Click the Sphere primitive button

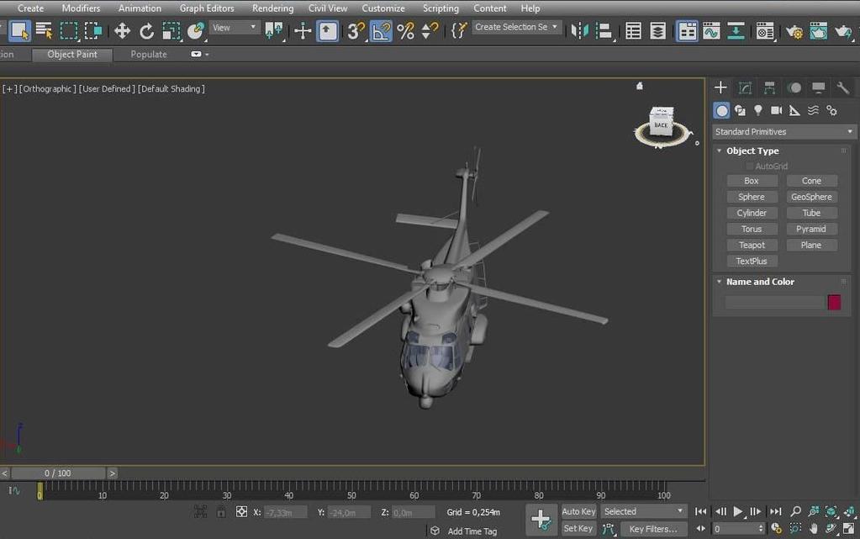click(x=752, y=197)
